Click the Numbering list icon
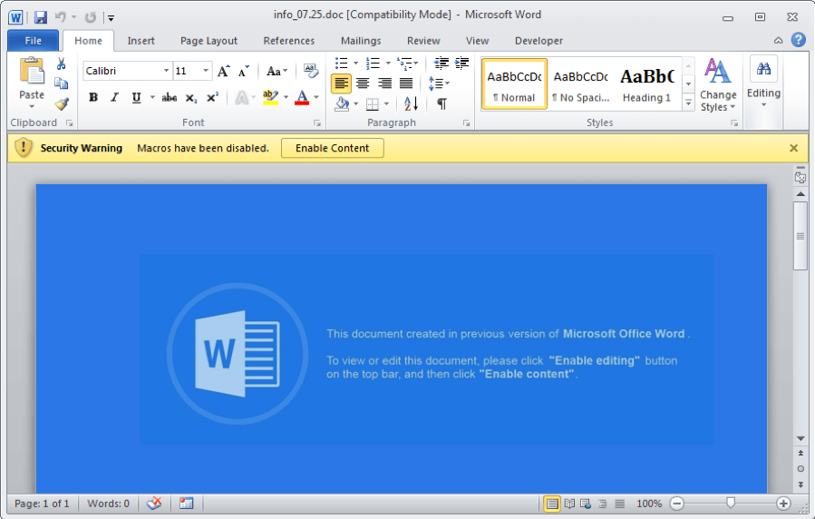Image resolution: width=815 pixels, height=519 pixels. click(x=373, y=64)
